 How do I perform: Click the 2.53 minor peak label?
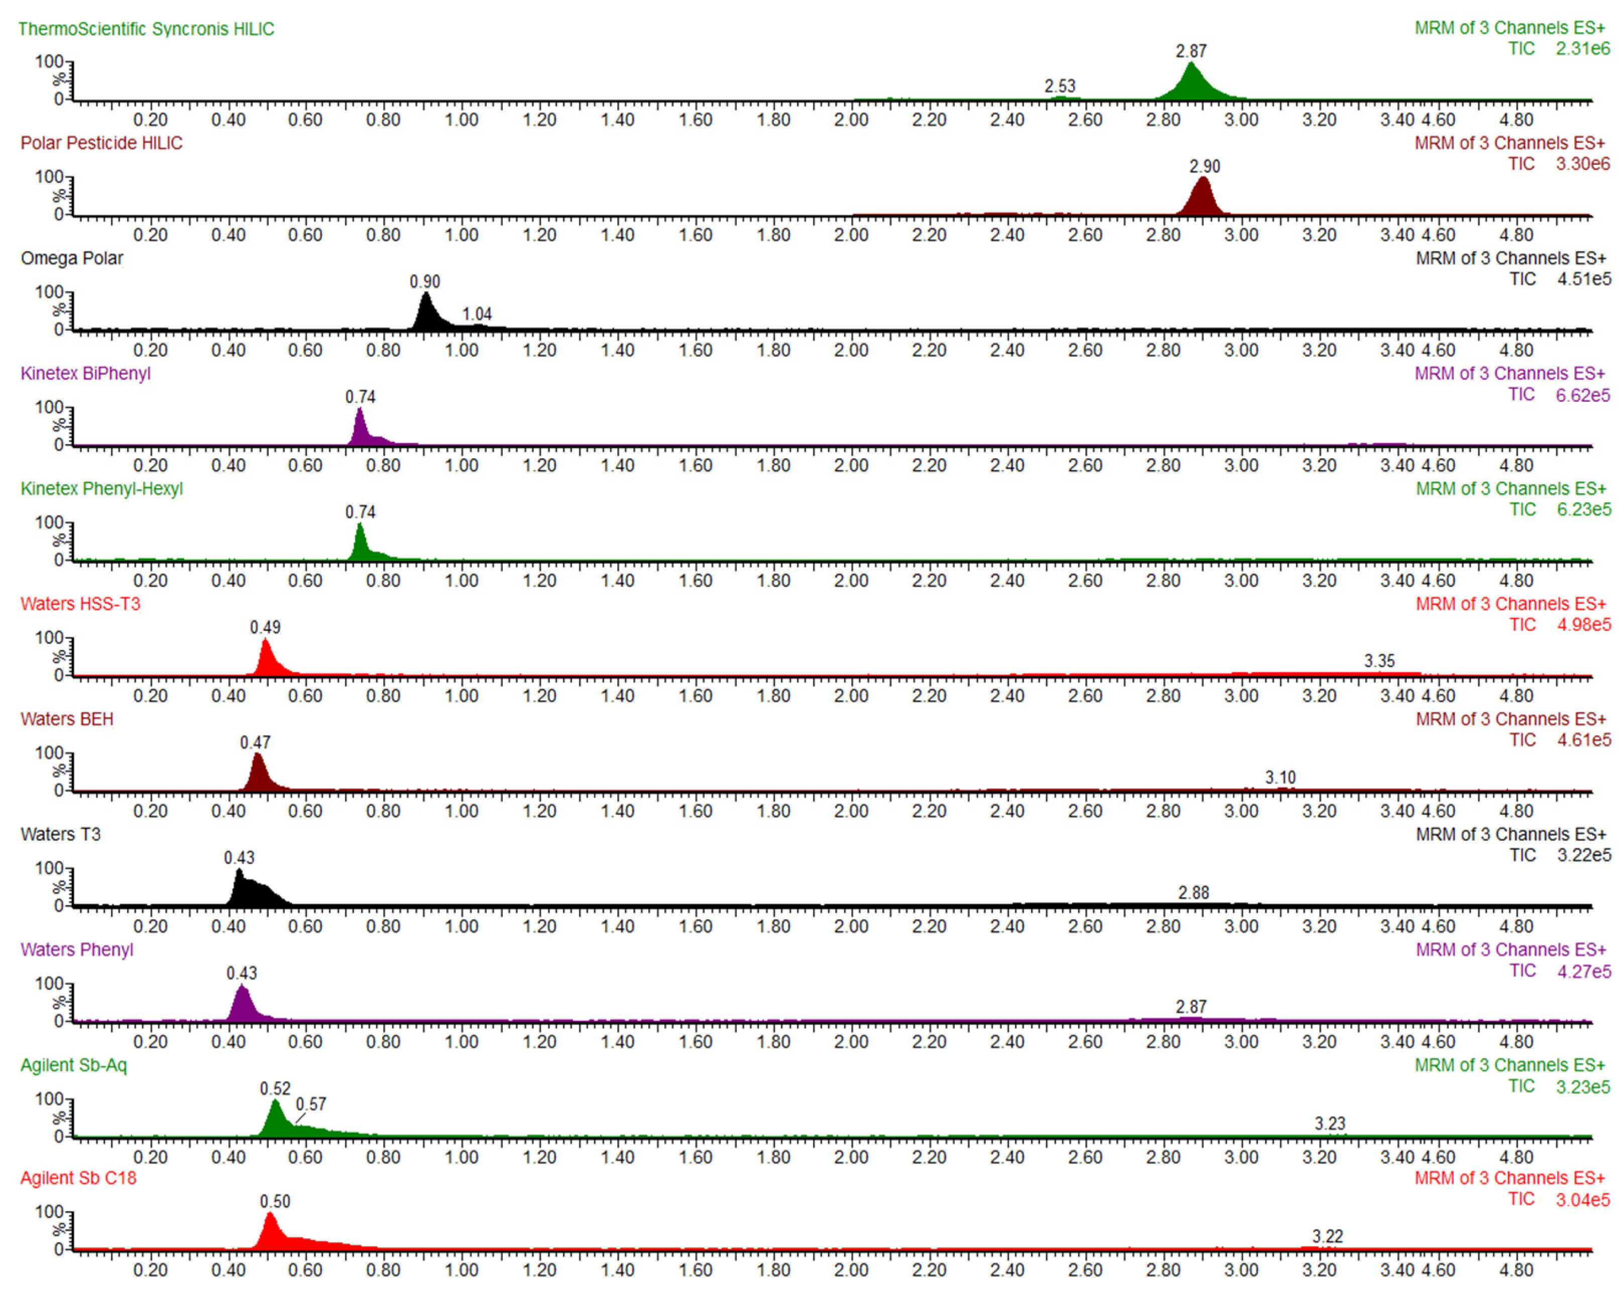click(x=1059, y=86)
